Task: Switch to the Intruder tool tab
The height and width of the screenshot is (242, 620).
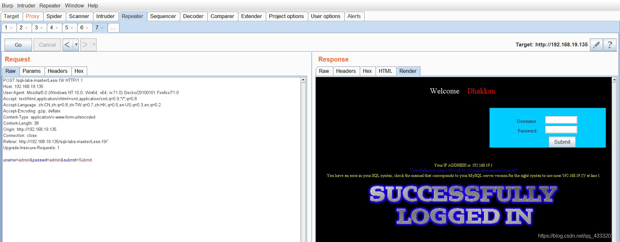Action: 106,16
